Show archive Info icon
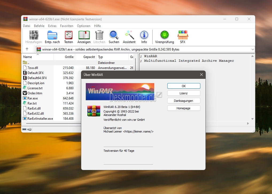 point(144,35)
